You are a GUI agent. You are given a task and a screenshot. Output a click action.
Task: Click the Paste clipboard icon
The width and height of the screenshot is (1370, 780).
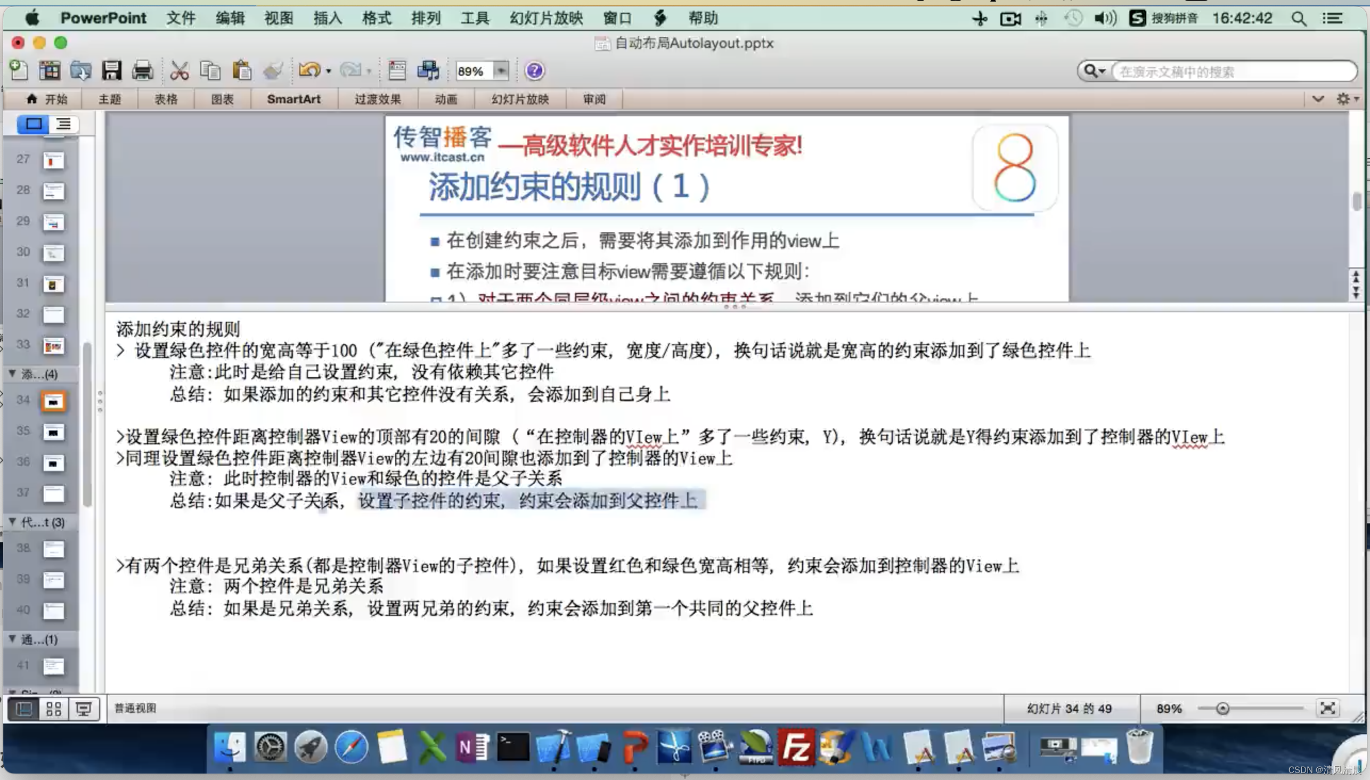click(241, 71)
